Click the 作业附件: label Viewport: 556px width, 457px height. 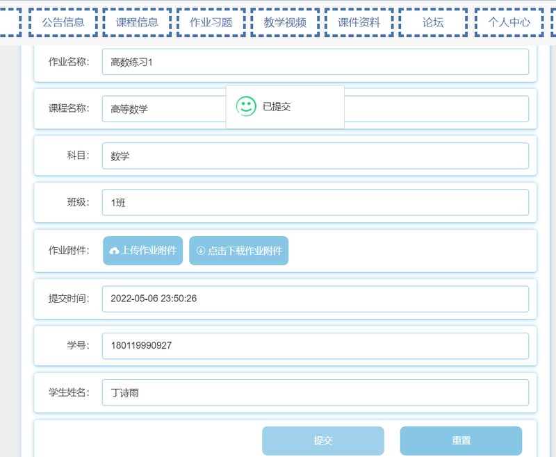(x=69, y=251)
